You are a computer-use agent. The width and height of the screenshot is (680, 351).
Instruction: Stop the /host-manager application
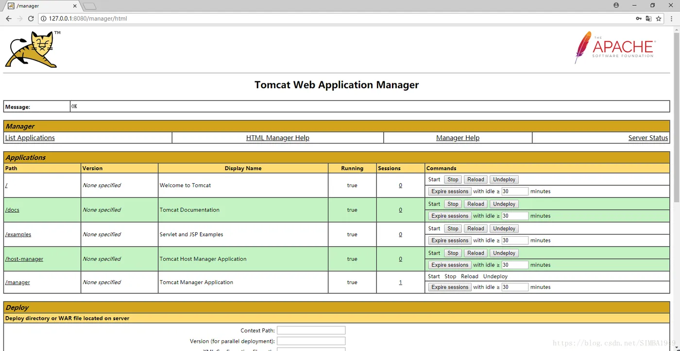(x=453, y=253)
